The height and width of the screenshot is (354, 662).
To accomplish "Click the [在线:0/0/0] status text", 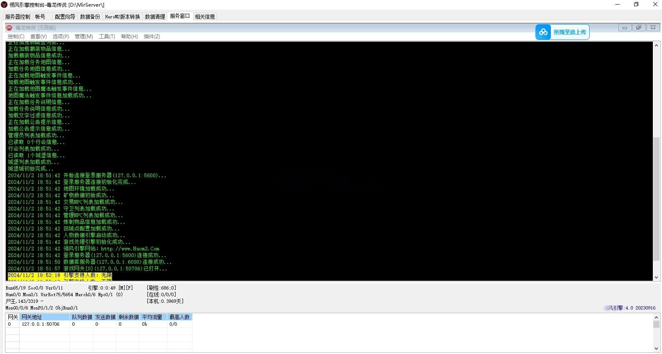I will coord(161,295).
